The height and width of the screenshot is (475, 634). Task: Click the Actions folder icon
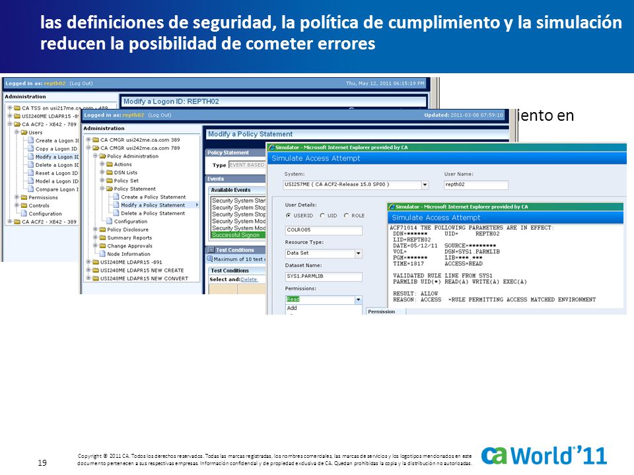(x=109, y=164)
